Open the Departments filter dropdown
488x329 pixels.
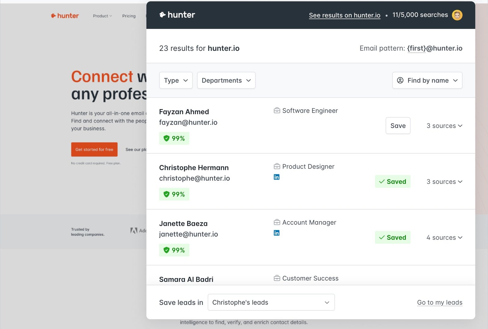coord(226,80)
